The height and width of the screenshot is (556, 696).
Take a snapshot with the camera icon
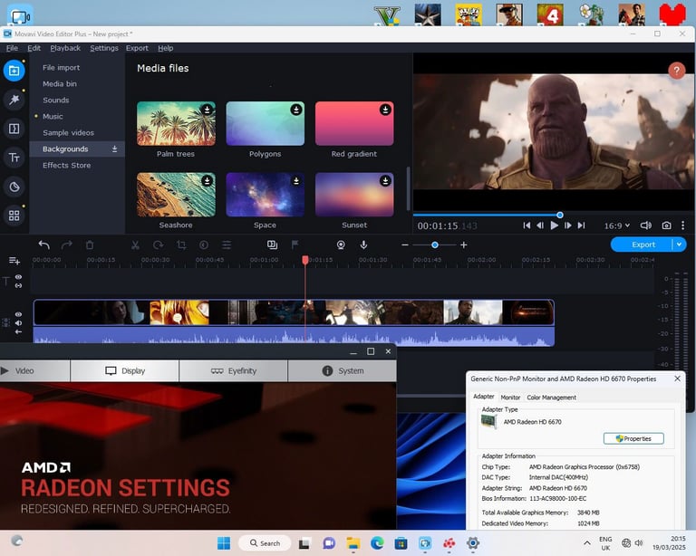pyautogui.click(x=666, y=225)
